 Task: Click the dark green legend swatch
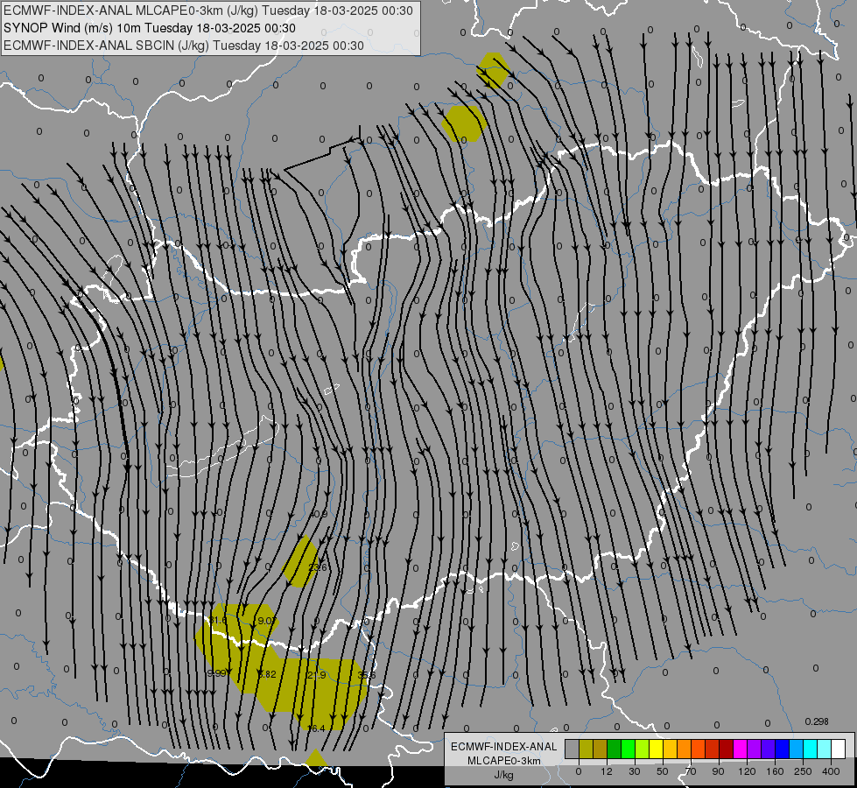coord(615,749)
